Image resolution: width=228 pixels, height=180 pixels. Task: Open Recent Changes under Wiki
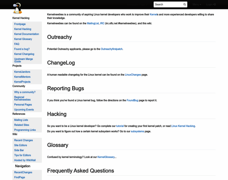click(23, 140)
